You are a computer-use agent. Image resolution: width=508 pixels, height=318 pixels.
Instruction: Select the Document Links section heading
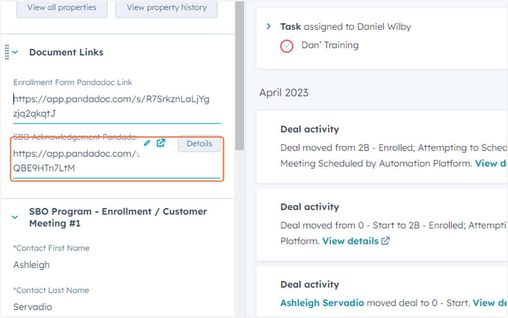click(66, 52)
